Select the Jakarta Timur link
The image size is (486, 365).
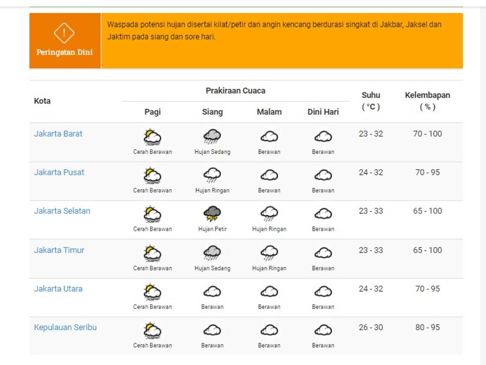59,250
